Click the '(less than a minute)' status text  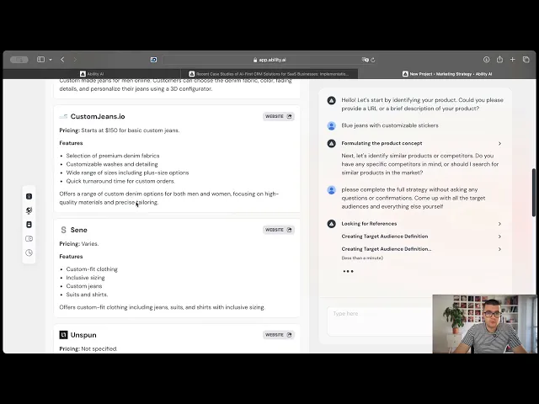pyautogui.click(x=362, y=258)
